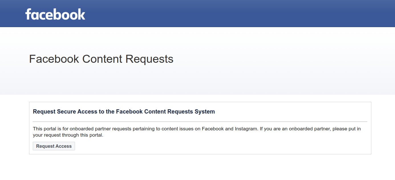
Task: Click the word "Requests" in the main heading
Action: (149, 59)
